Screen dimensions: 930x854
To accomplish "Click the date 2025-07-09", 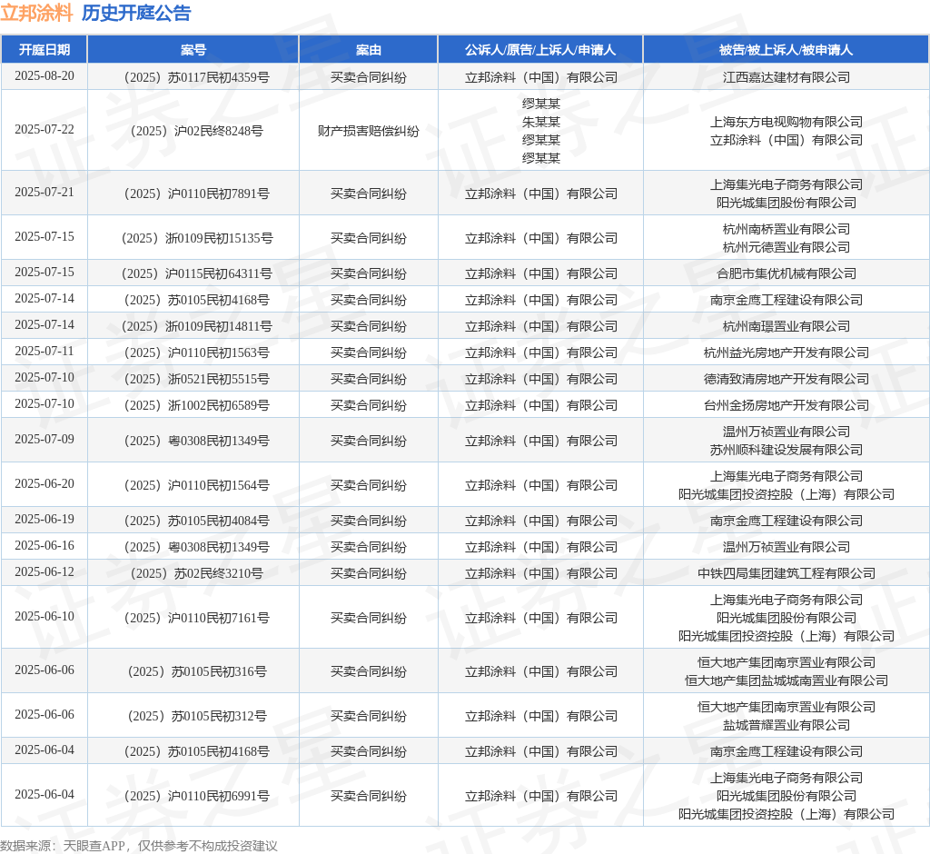I will pos(45,439).
